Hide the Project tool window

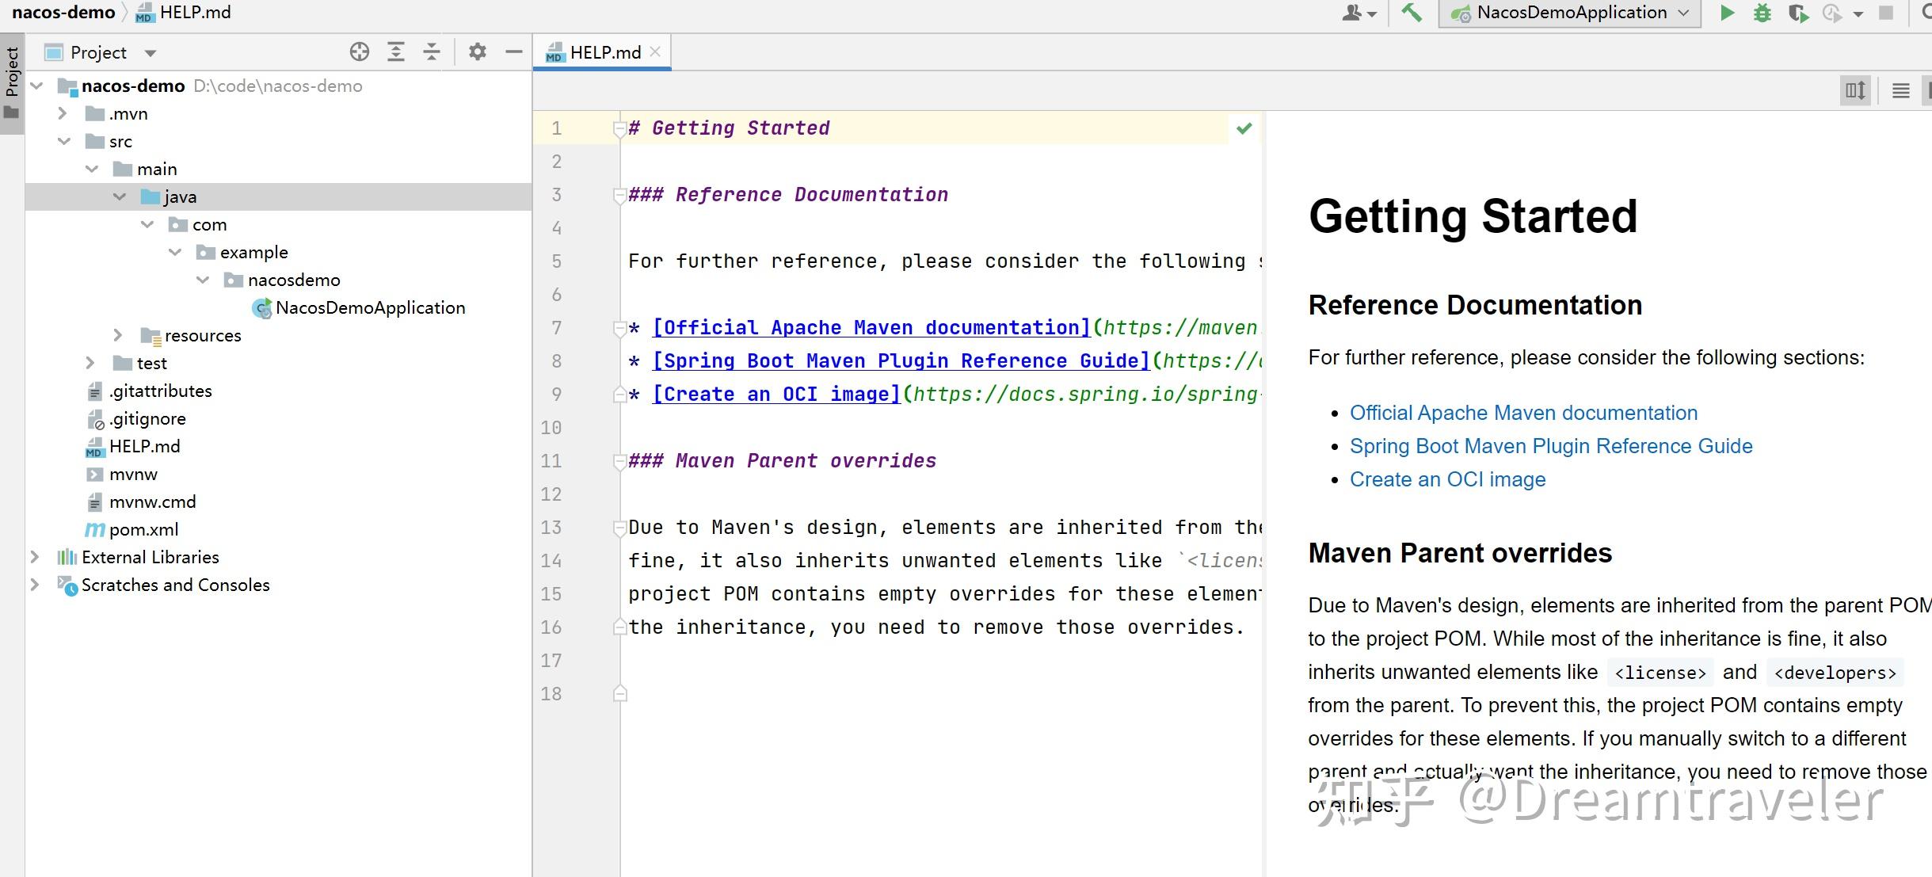(x=513, y=52)
